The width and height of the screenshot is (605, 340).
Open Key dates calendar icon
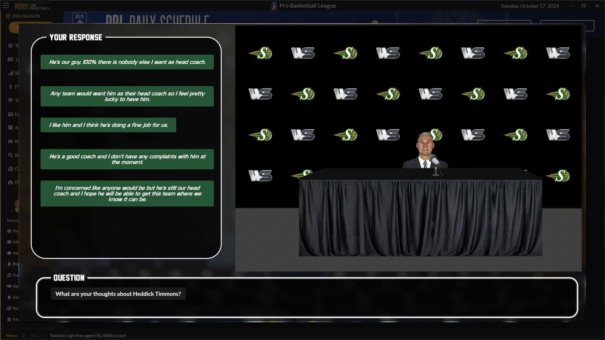coord(9,319)
